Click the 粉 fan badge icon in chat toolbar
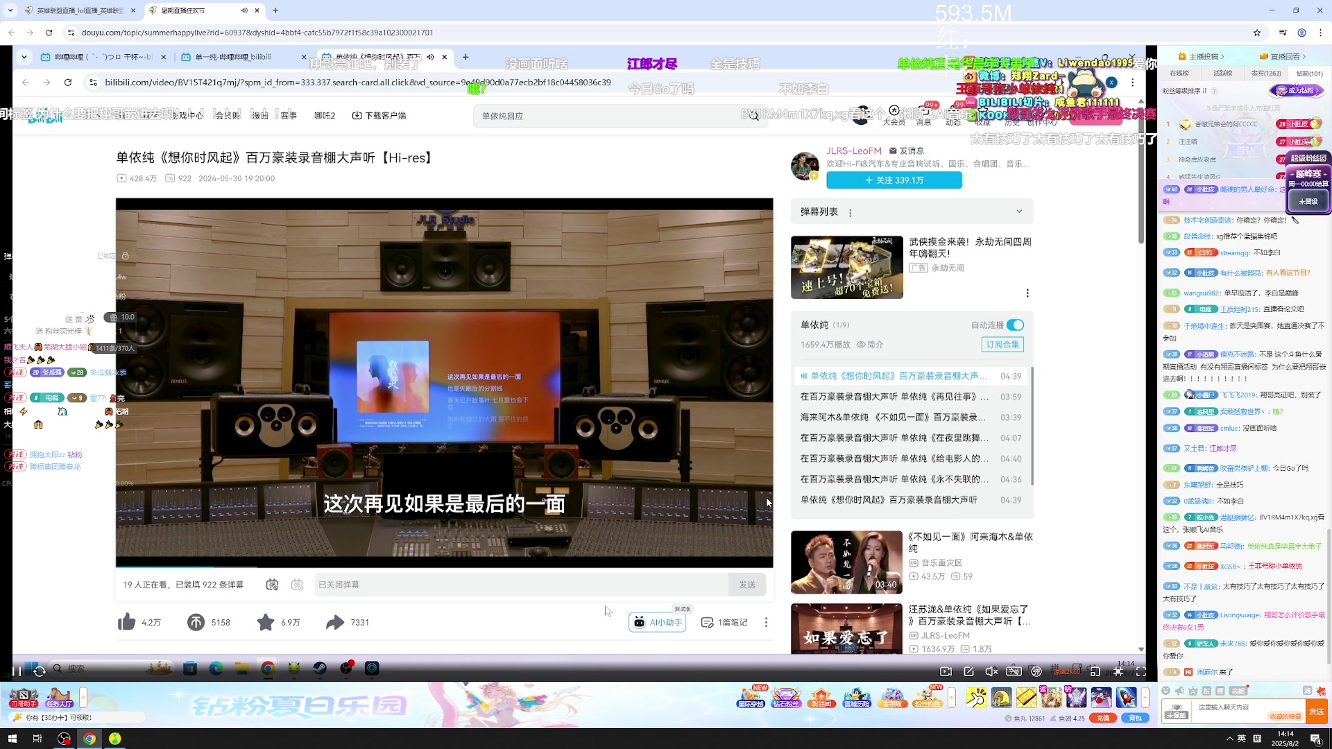1332x749 pixels. (1206, 691)
